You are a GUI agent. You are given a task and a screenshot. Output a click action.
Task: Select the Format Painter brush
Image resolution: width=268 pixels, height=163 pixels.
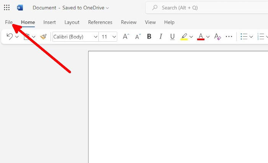(x=43, y=37)
